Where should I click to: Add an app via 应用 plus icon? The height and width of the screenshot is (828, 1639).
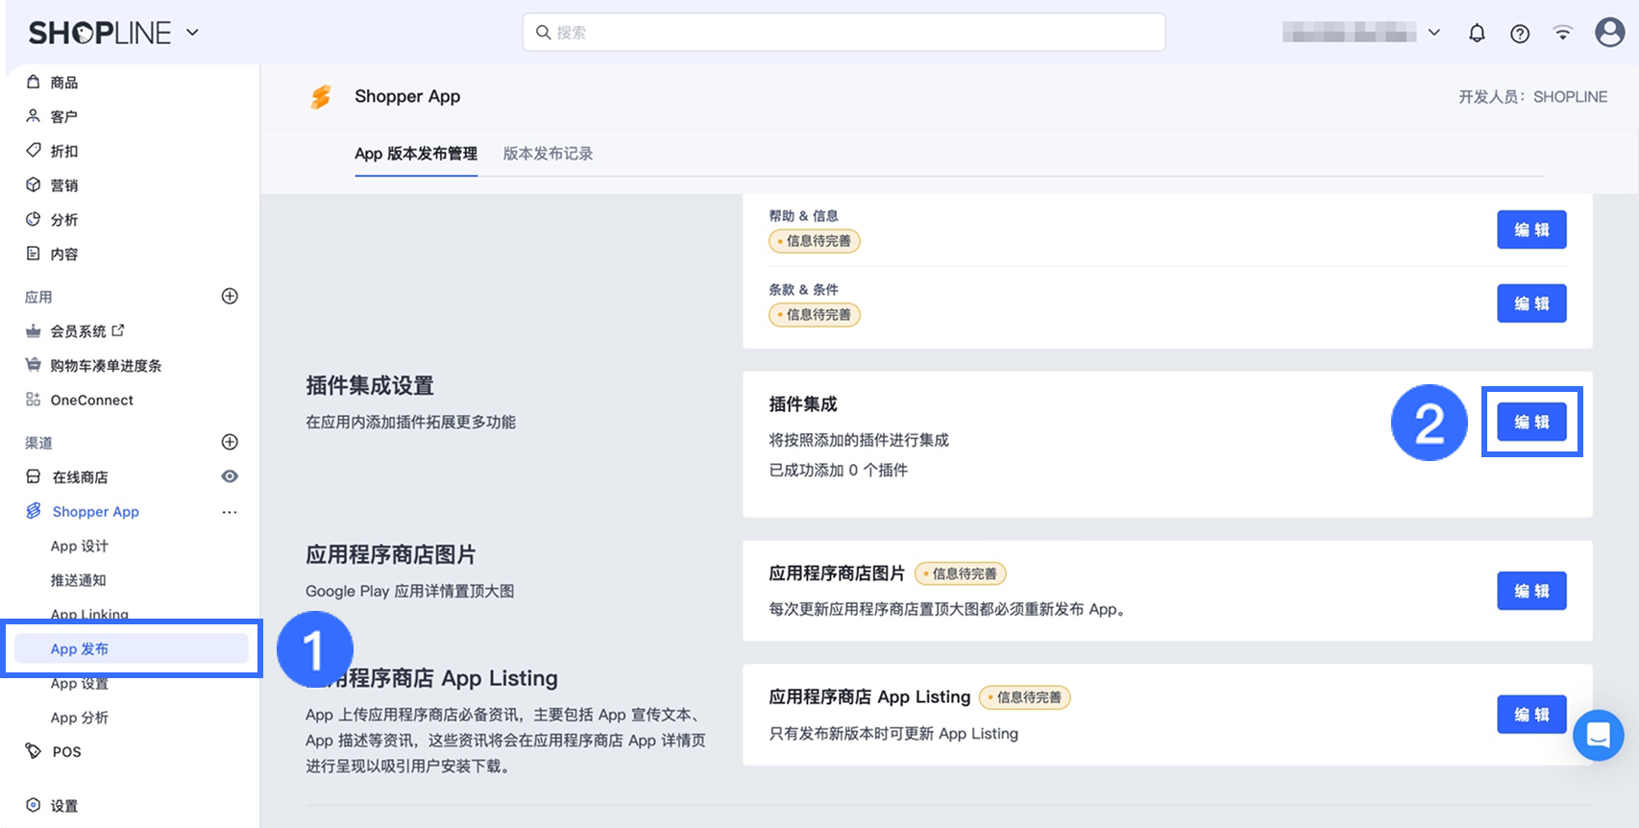tap(230, 296)
